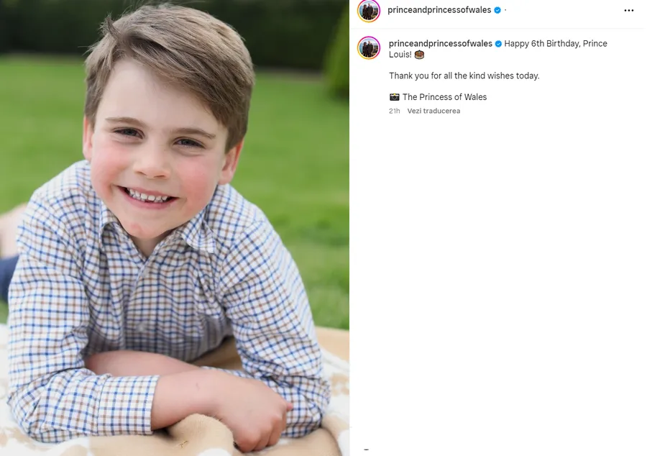The width and height of the screenshot is (647, 456).
Task: Open more options three-dot menu
Action: (x=629, y=11)
